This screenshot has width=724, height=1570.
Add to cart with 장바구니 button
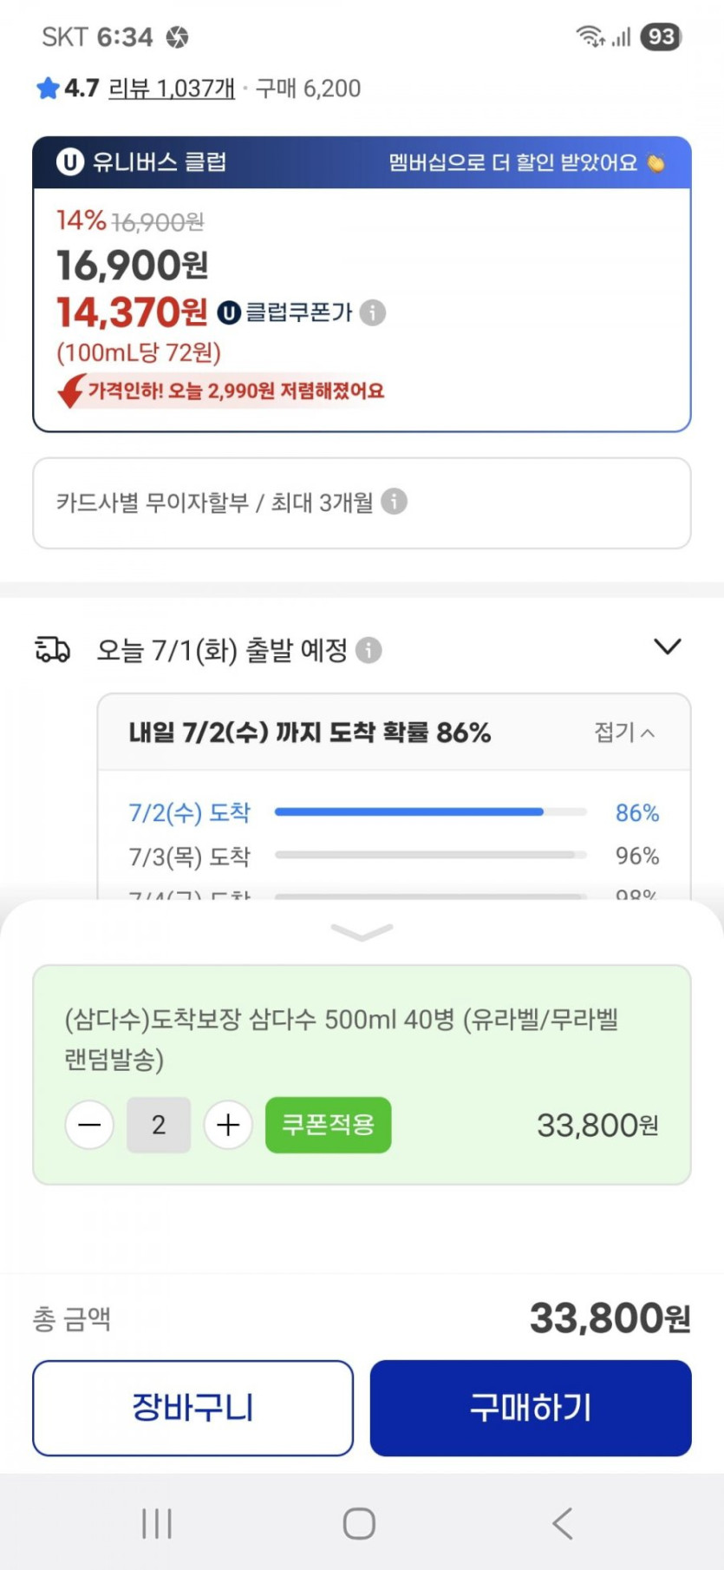pyautogui.click(x=192, y=1408)
